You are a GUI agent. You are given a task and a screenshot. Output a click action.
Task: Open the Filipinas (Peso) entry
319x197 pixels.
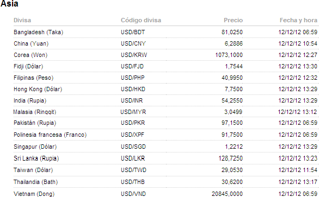(x=33, y=78)
